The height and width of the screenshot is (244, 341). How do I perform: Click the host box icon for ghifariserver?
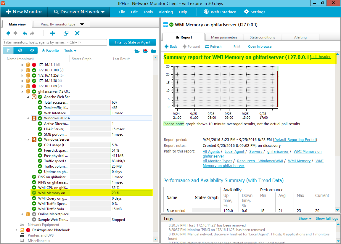[x=28, y=91]
